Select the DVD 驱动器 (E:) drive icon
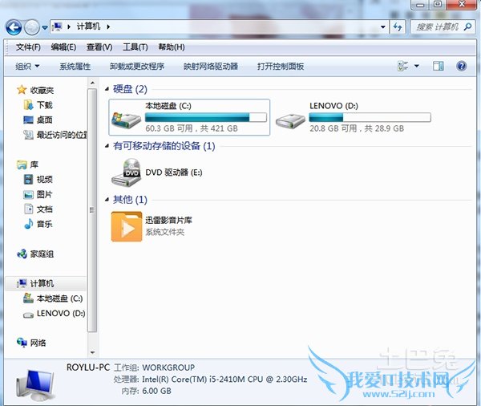 (x=126, y=172)
